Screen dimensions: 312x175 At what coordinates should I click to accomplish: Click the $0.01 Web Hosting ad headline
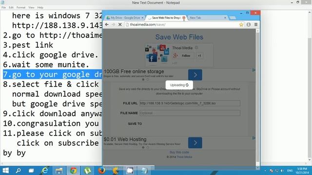[x=125, y=140]
